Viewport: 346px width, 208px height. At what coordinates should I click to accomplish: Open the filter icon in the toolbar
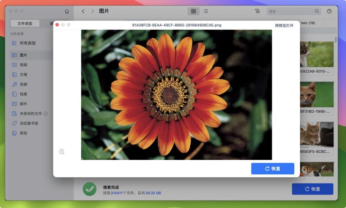tap(257, 11)
